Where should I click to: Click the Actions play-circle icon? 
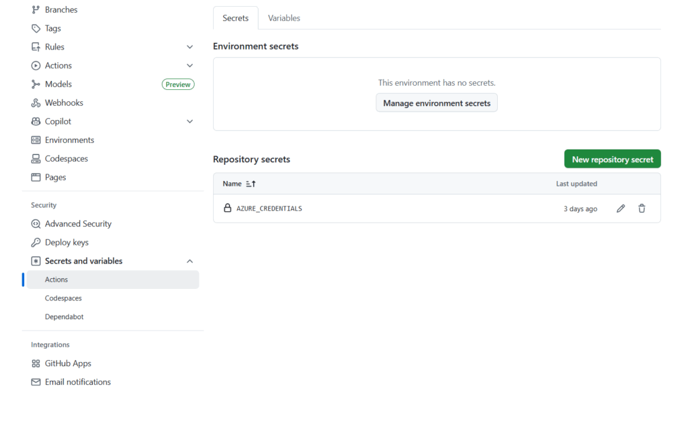(36, 66)
